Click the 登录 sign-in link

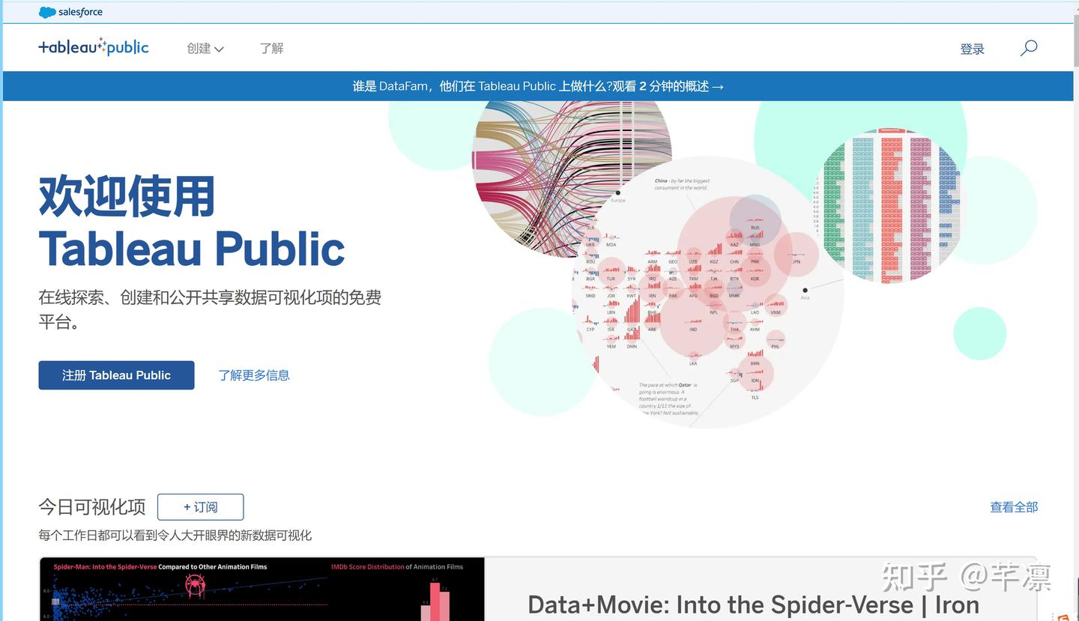click(972, 48)
